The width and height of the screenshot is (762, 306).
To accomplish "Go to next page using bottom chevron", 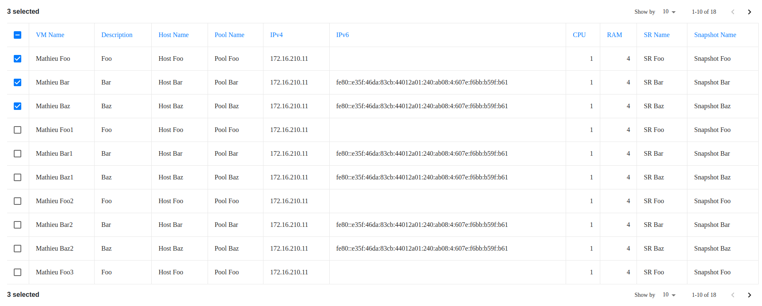I will coord(749,295).
